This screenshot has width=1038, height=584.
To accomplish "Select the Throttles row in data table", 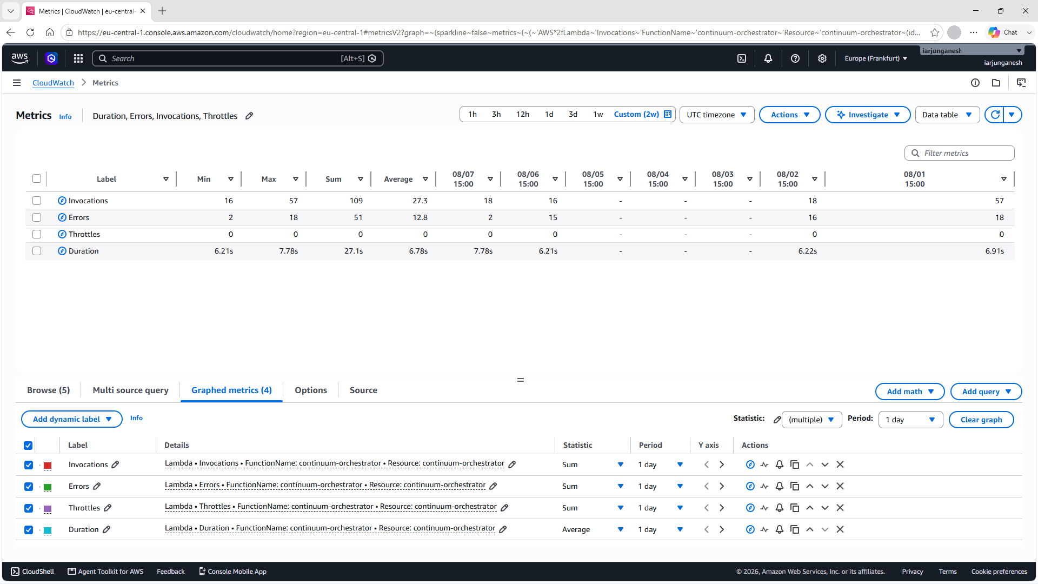I will [37, 234].
